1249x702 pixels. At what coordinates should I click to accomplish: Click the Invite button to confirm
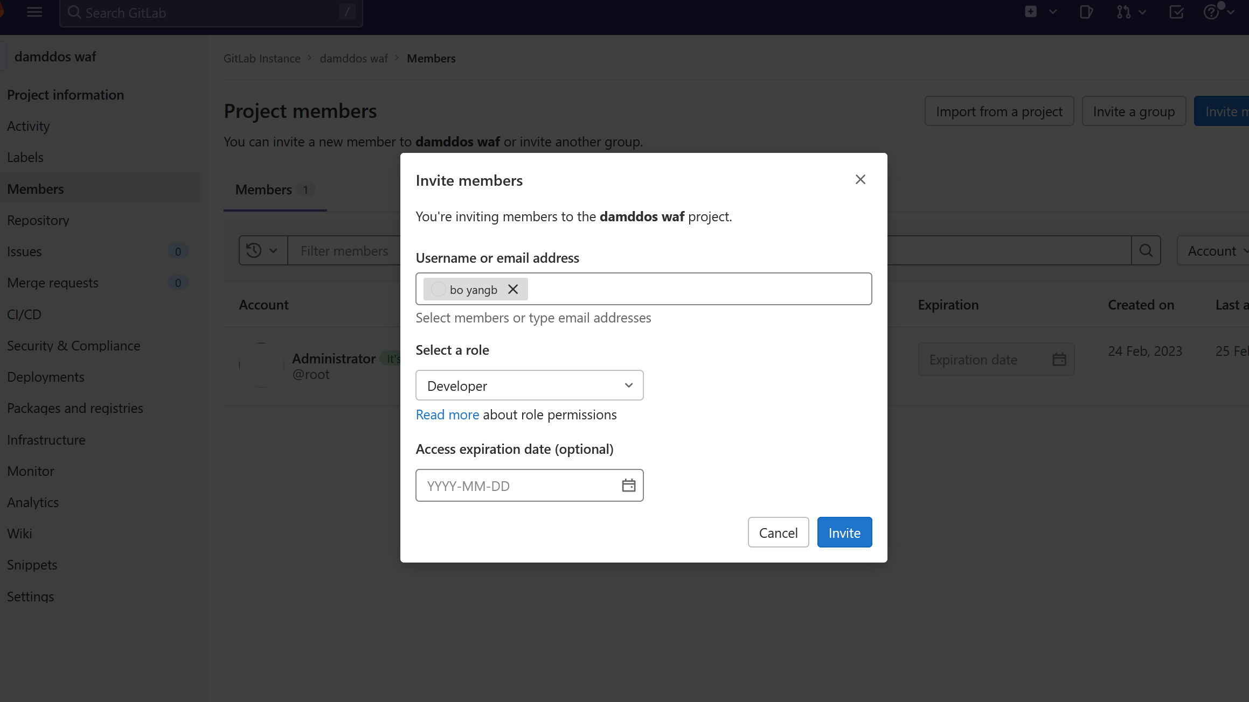pos(844,532)
